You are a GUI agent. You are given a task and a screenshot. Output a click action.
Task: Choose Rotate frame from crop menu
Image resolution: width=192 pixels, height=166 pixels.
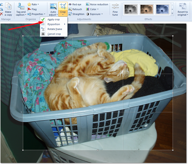coord(54,29)
